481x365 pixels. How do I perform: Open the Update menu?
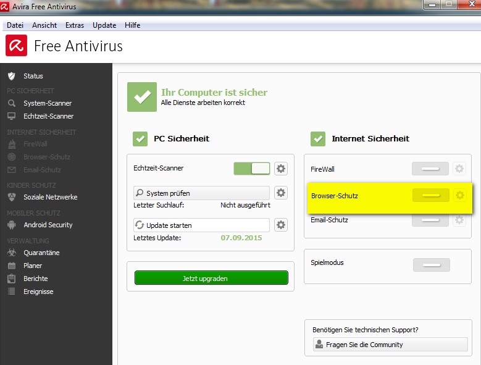104,25
